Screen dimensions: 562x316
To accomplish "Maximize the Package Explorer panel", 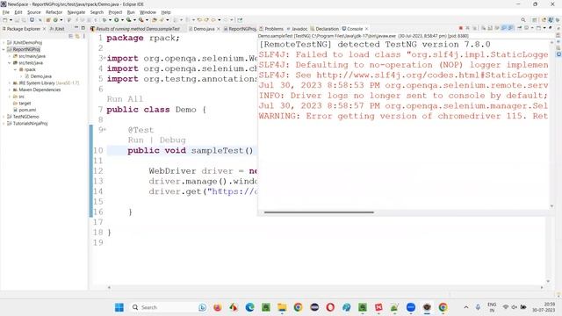I will pos(83,28).
